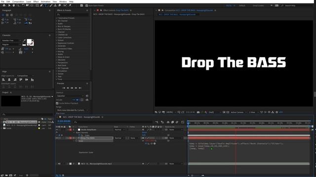The width and height of the screenshot is (316, 177).
Task: Select the Home icon in the toolbar
Action: pyautogui.click(x=4, y=5)
